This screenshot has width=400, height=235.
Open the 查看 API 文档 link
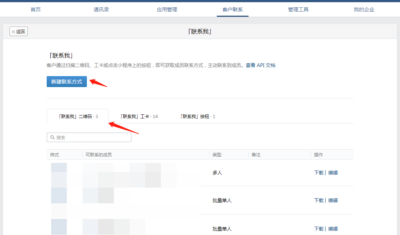(260, 66)
